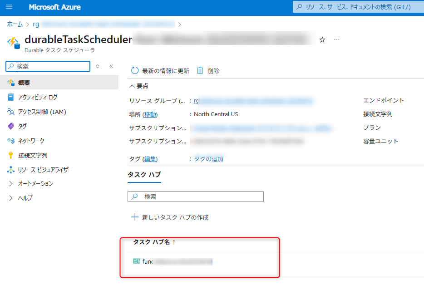This screenshot has height=295, width=424.
Task: Click the タグの追加 link
Action: tap(209, 159)
